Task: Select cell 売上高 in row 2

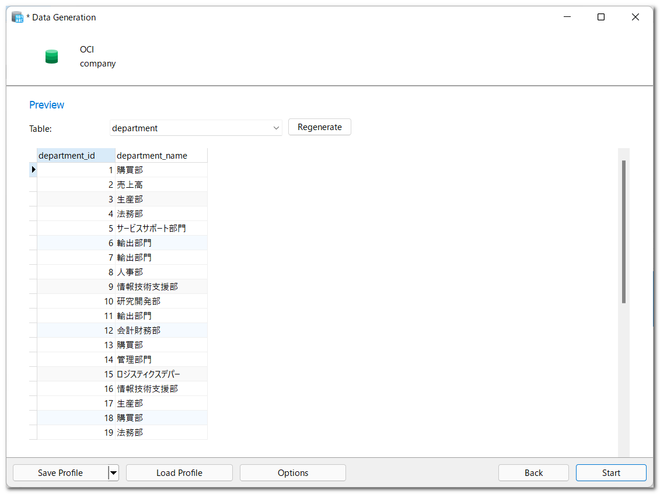Action: [161, 185]
